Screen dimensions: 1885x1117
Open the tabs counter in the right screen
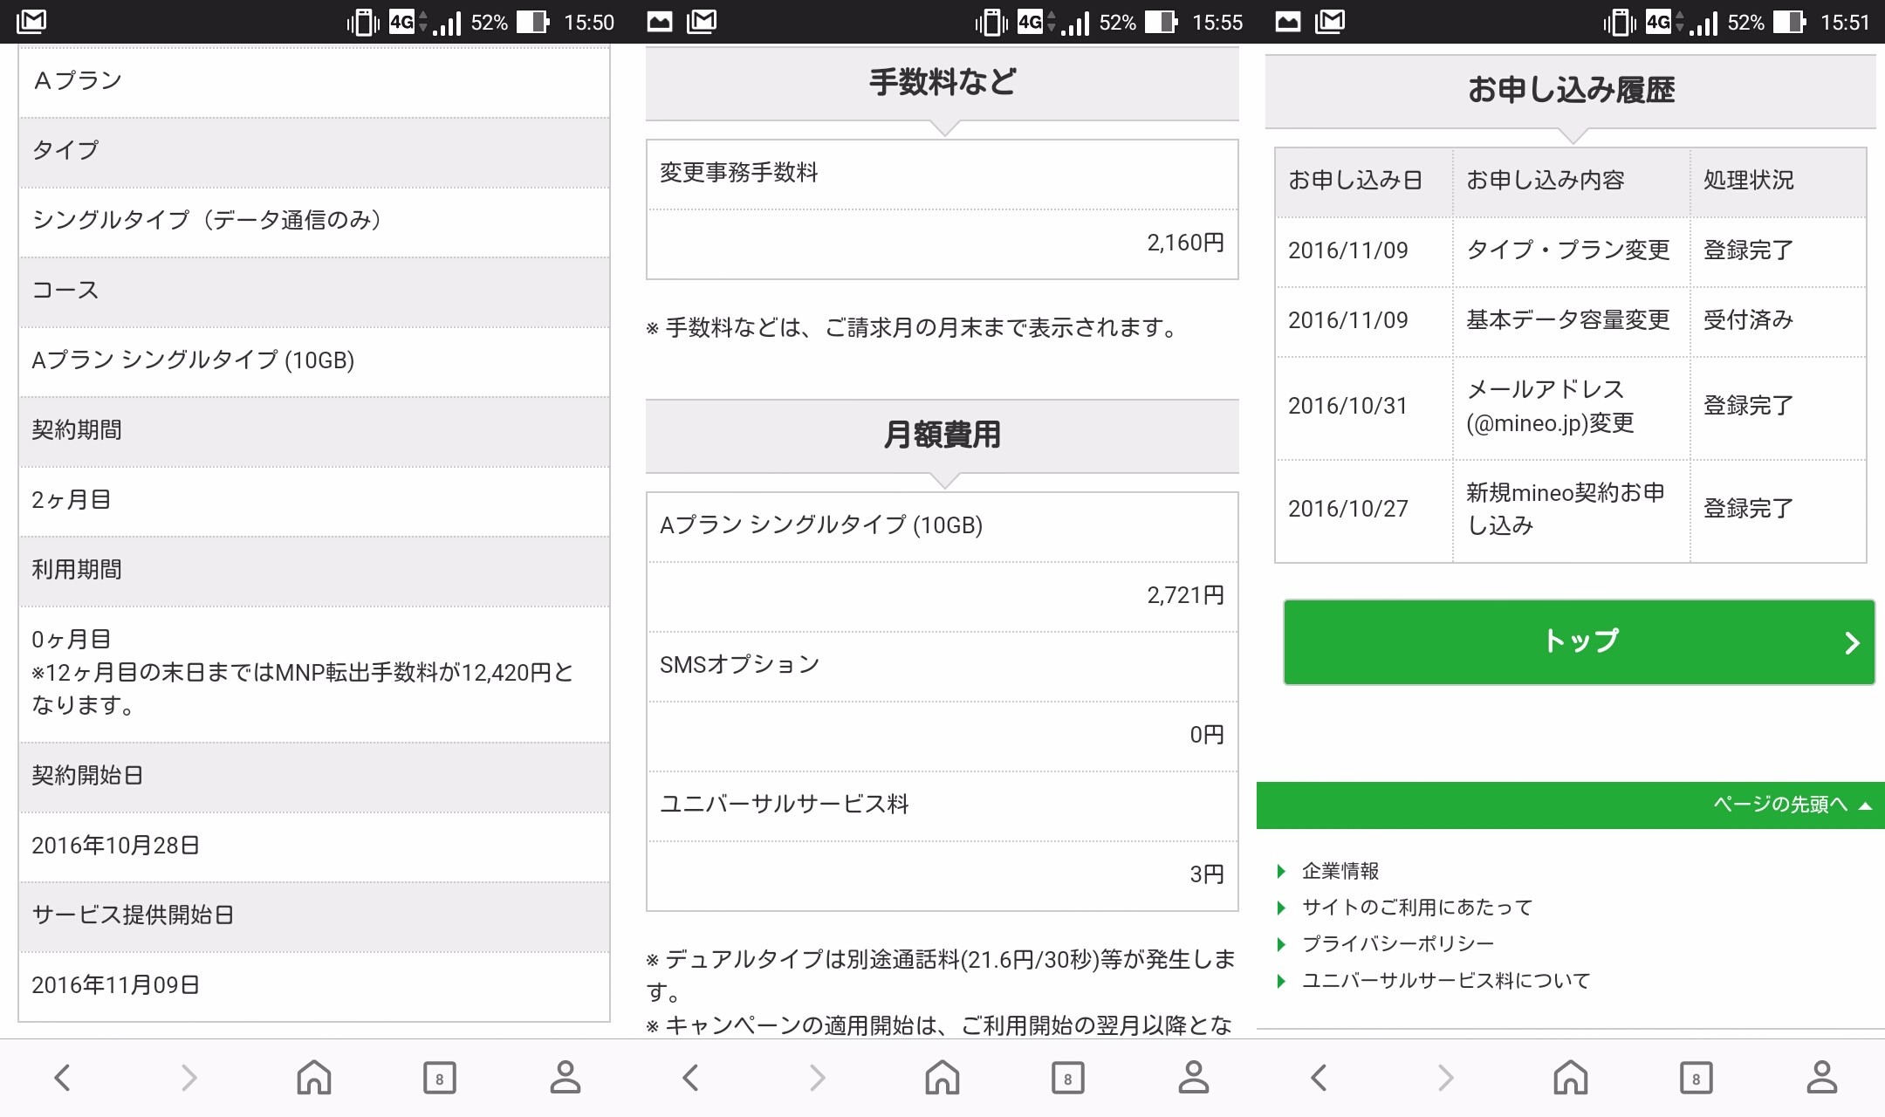pos(1696,1079)
